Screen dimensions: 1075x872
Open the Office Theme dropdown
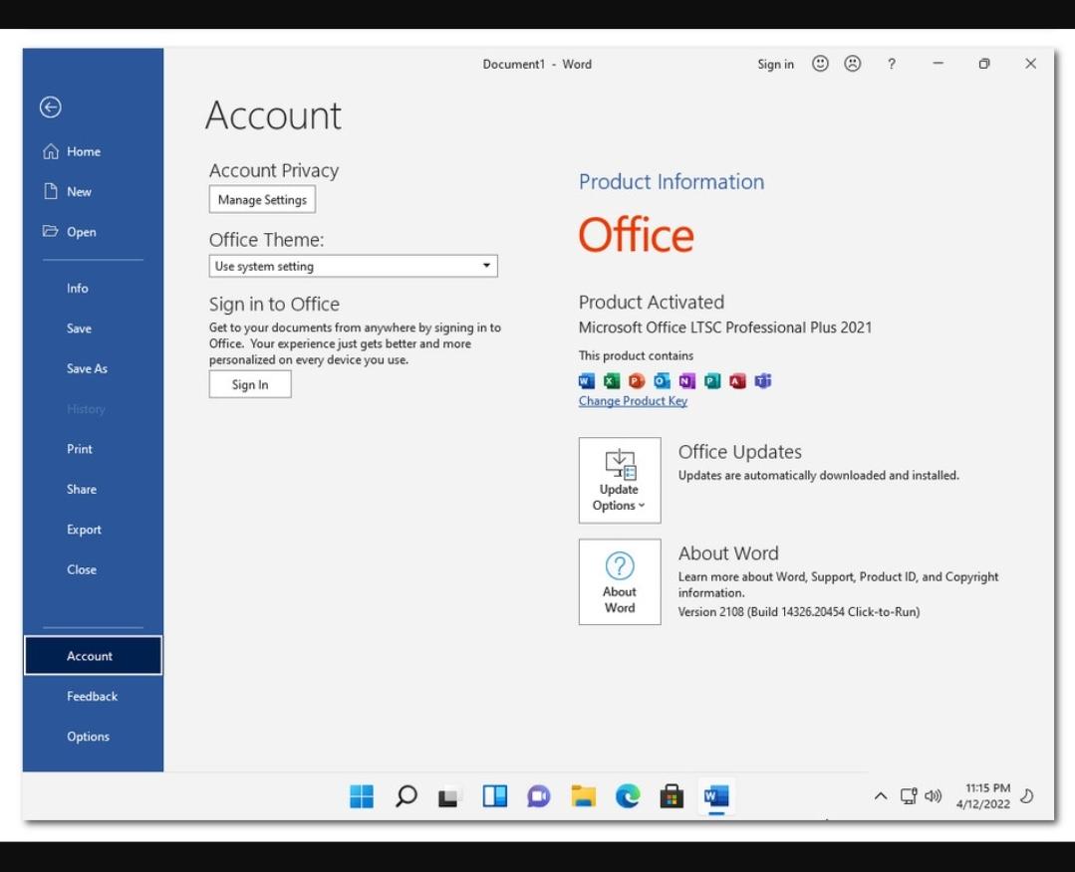pyautogui.click(x=353, y=267)
